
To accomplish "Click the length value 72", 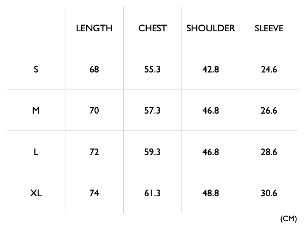I will 94,152.
